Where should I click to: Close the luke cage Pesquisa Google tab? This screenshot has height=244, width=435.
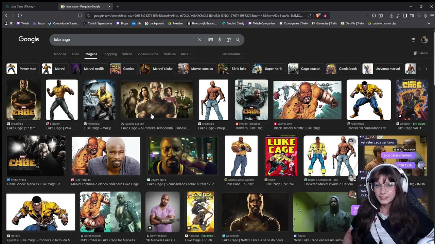(109, 6)
